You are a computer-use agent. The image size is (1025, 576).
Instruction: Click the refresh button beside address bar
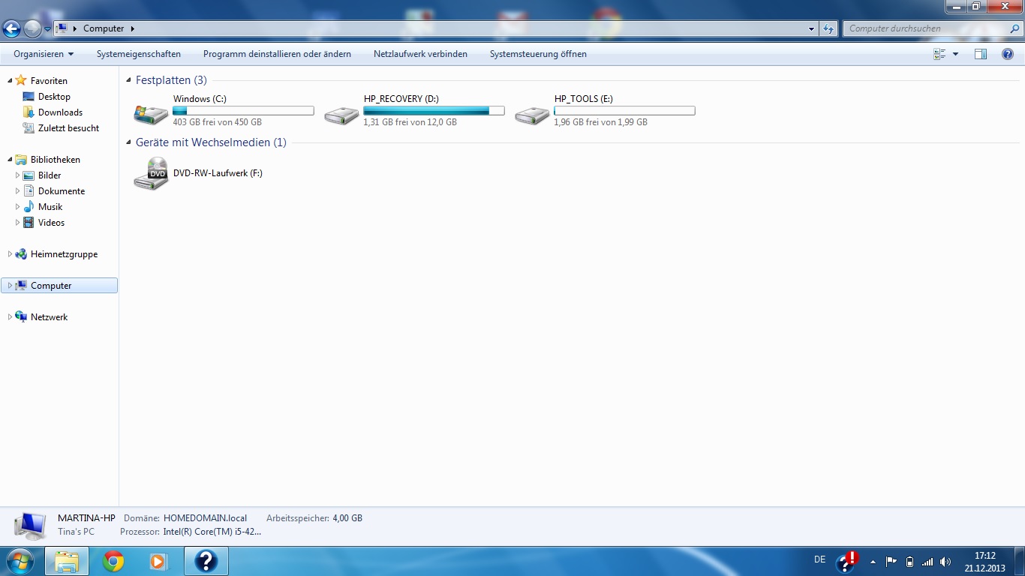pos(828,28)
